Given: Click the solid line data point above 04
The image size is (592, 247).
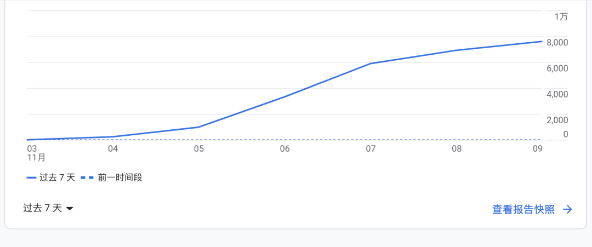Looking at the screenshot, I should coord(113,137).
